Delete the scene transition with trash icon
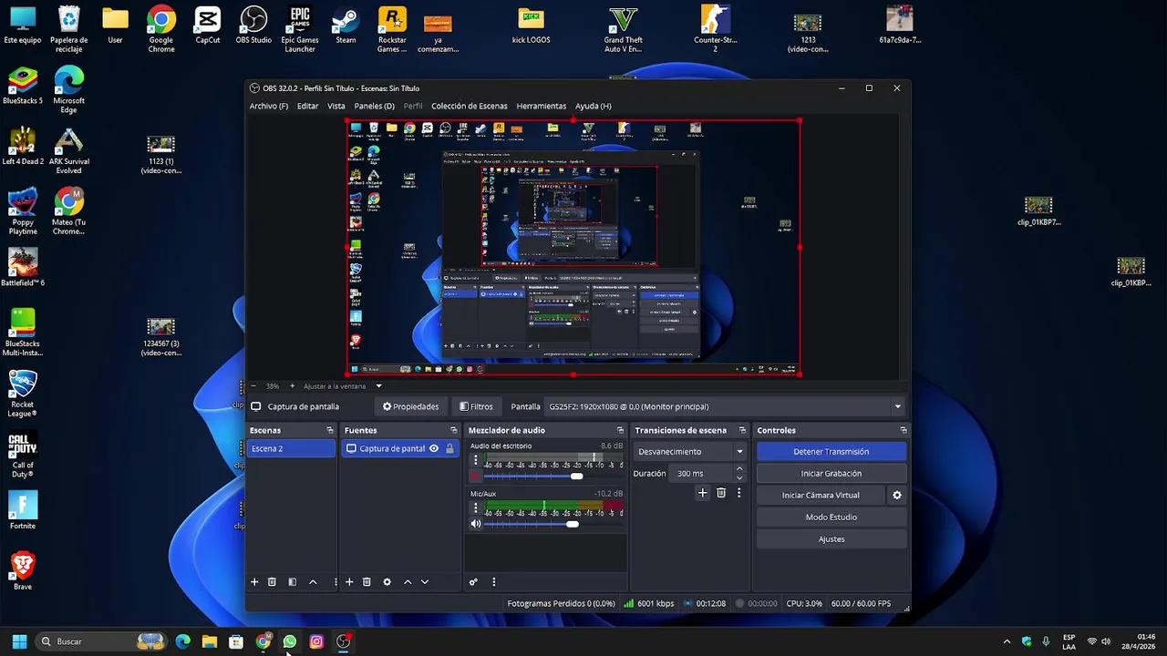The image size is (1167, 656). 720,493
